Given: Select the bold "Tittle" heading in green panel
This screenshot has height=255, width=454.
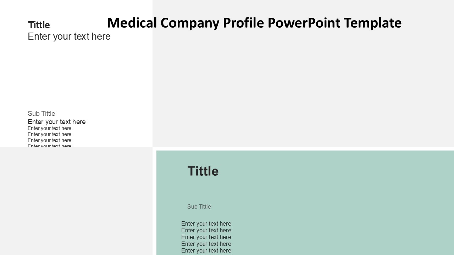Looking at the screenshot, I should pyautogui.click(x=203, y=171).
